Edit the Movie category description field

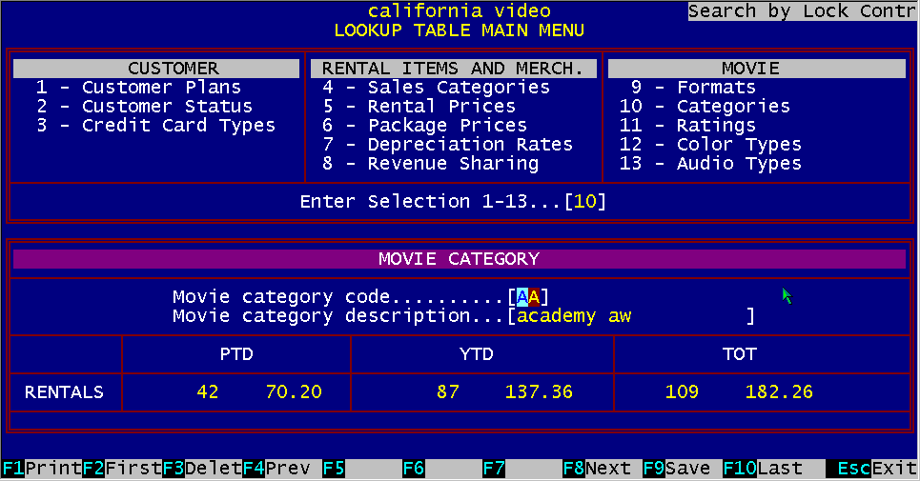point(631,316)
